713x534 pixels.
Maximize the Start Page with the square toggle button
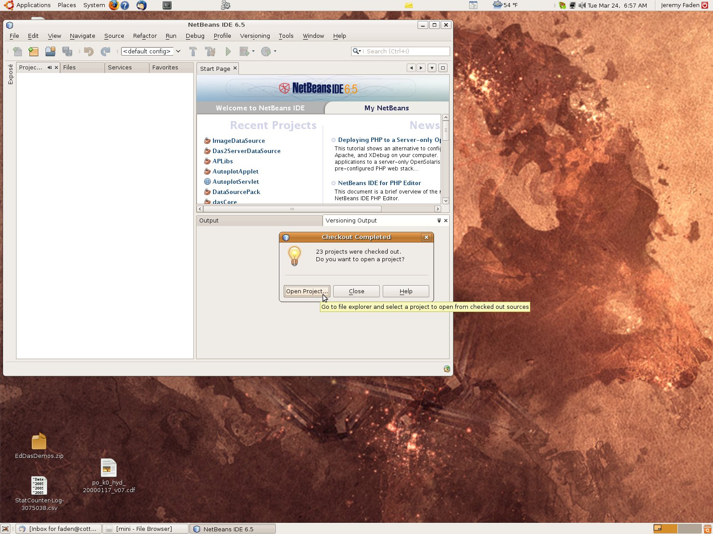tap(443, 67)
